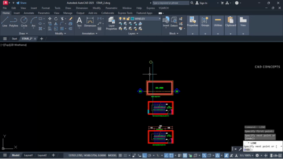The height and width of the screenshot is (159, 283).
Task: Click the Erase tool icon
Action: click(x=71, y=19)
